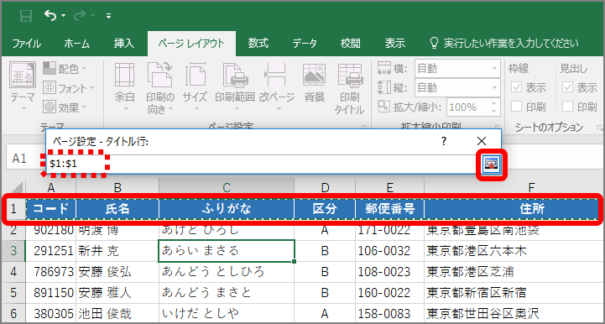Switch to the 挿入 tab
This screenshot has width=605, height=324.
(x=124, y=44)
